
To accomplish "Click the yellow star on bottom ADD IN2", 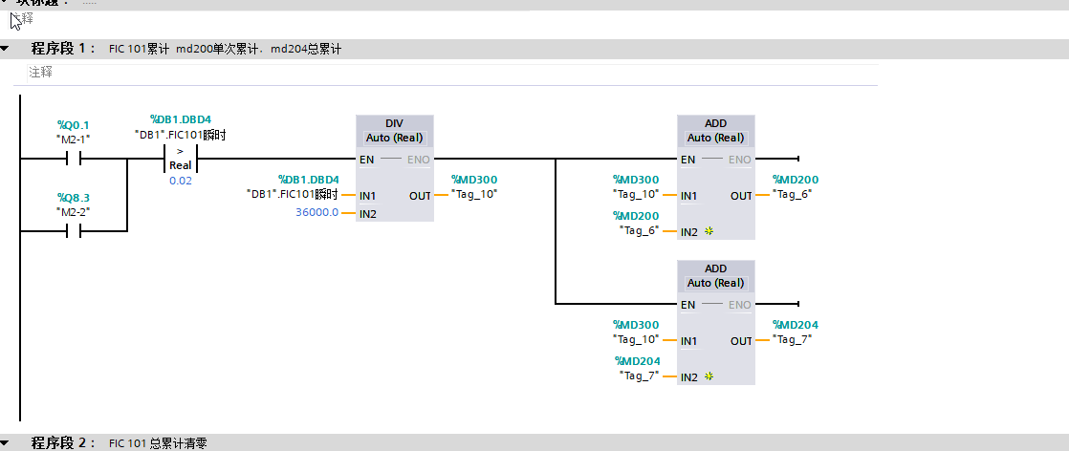I will click(709, 376).
